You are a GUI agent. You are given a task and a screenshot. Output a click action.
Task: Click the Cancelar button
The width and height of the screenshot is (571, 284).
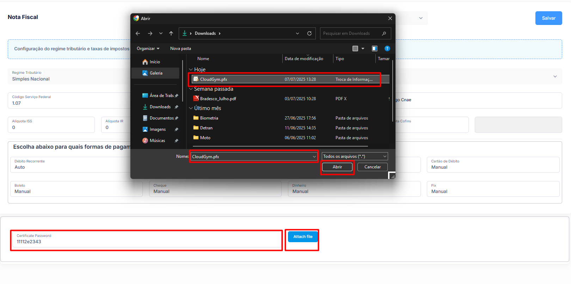tap(373, 167)
